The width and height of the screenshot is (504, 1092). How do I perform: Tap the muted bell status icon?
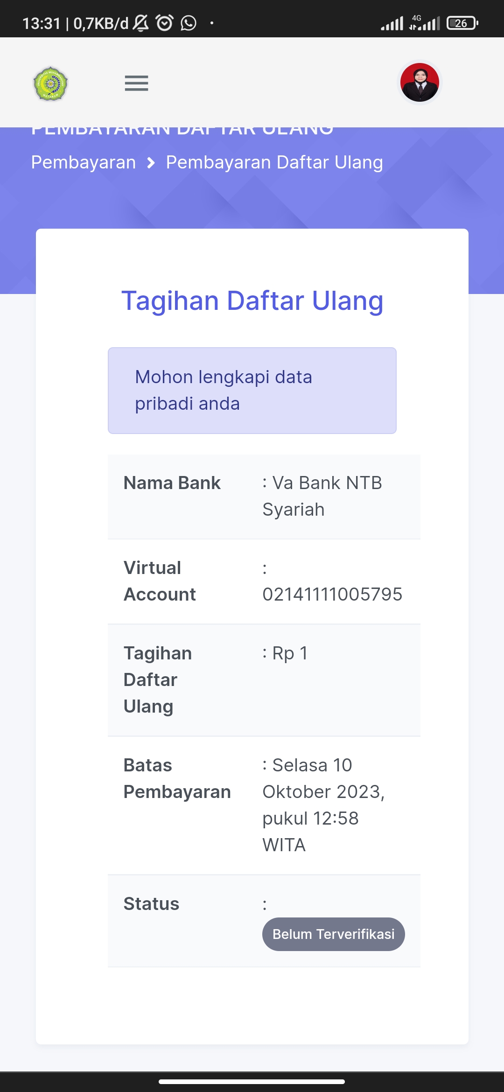(x=140, y=23)
